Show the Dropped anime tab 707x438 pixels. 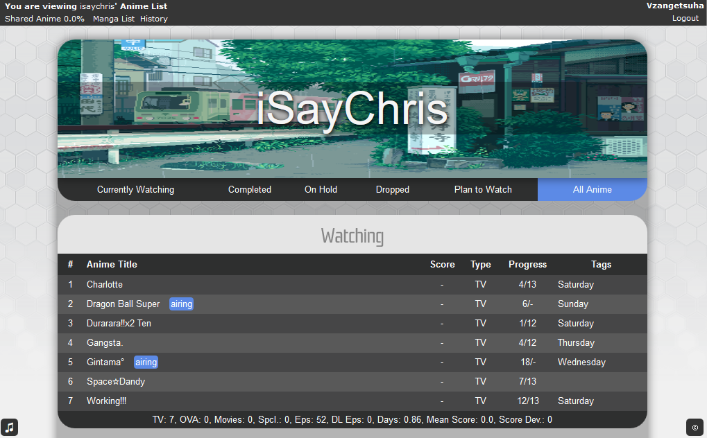click(392, 190)
